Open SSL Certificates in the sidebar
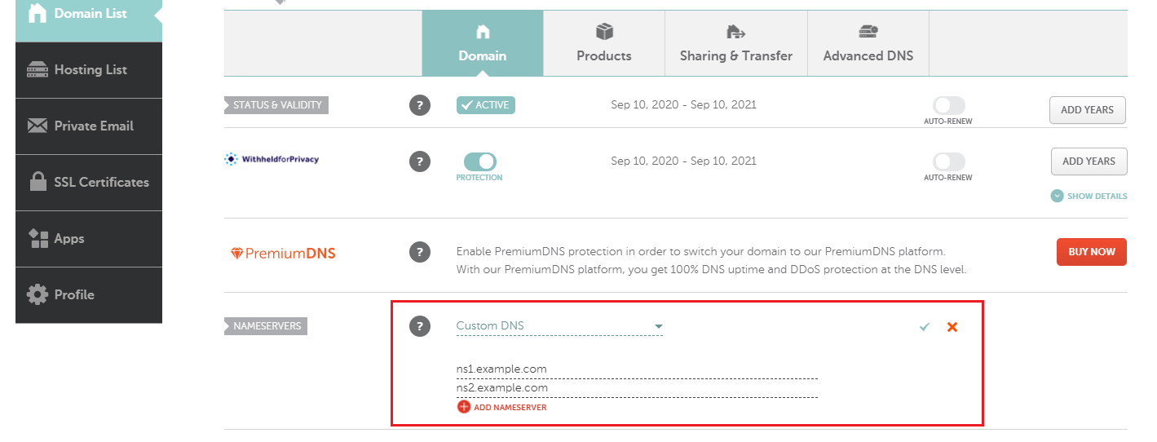Viewport: 1157px width, 442px height. (89, 183)
